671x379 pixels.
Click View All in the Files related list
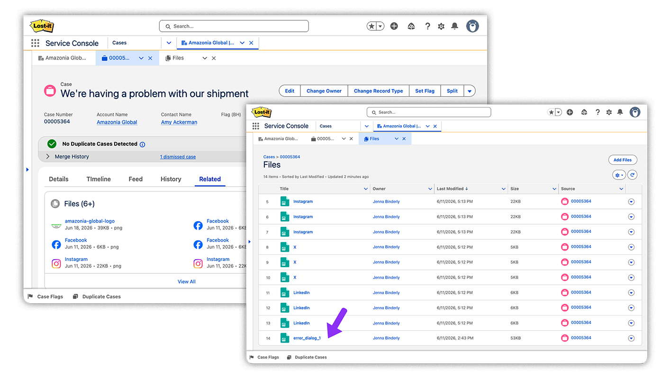187,281
